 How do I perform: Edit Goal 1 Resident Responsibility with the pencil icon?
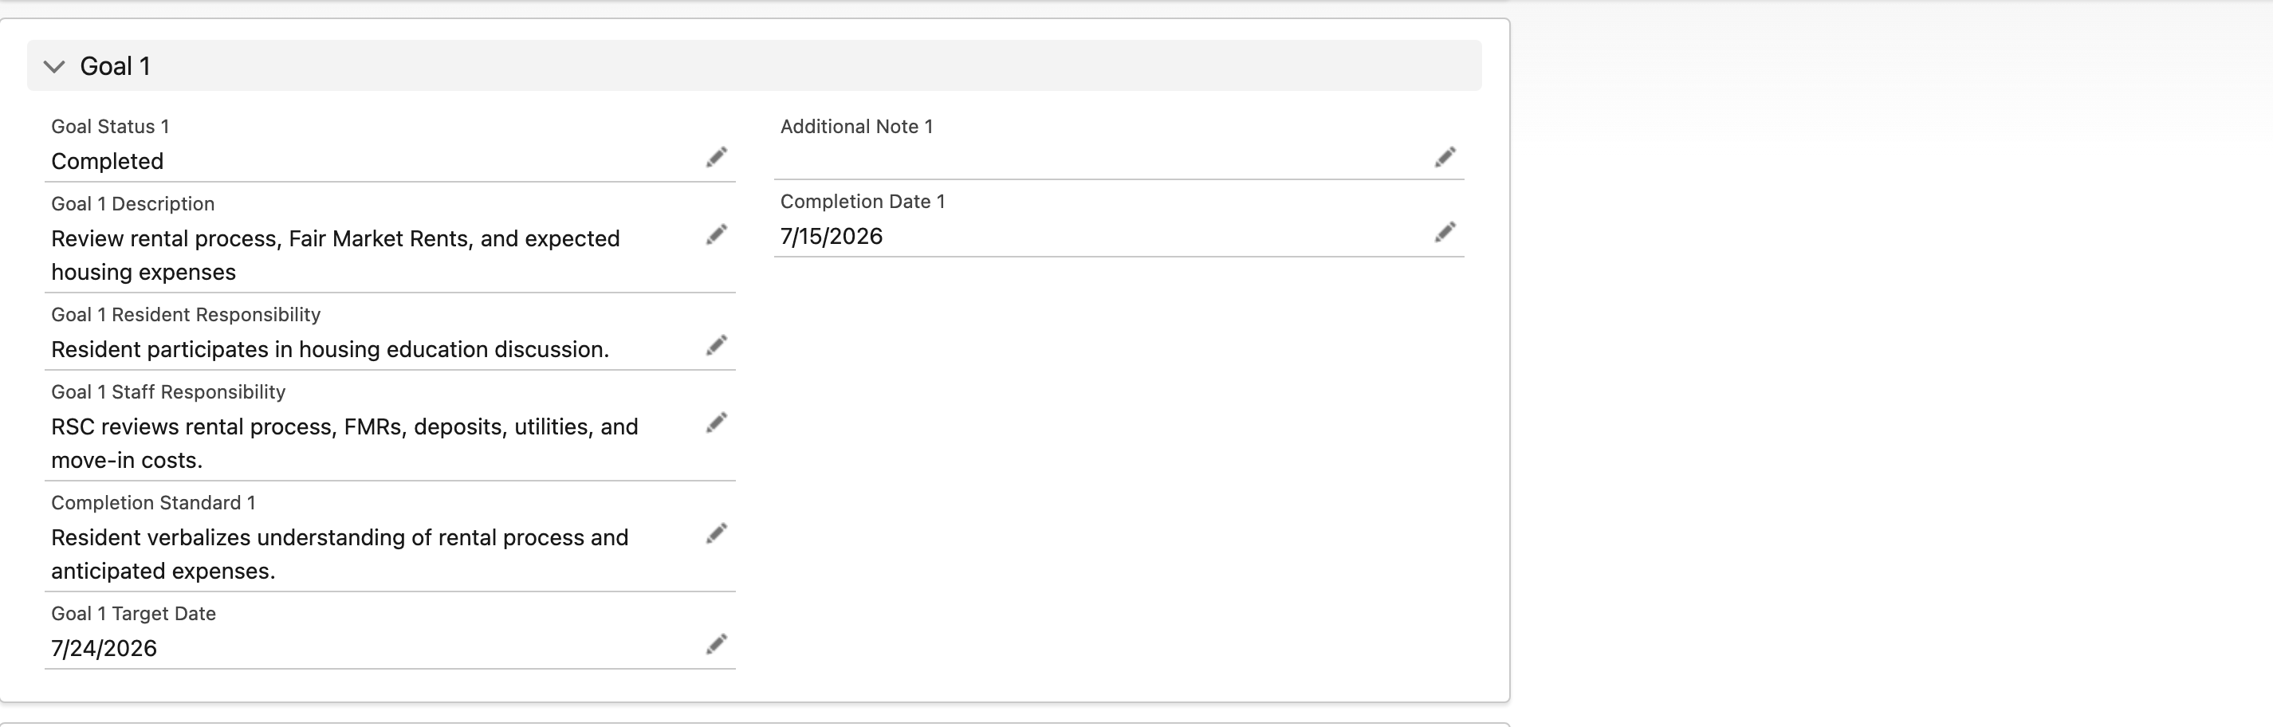(717, 345)
